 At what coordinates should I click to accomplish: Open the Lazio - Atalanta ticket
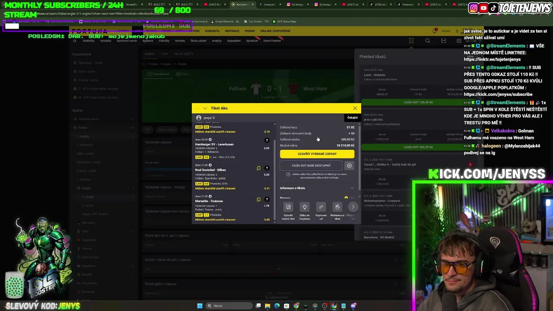[x=374, y=75]
